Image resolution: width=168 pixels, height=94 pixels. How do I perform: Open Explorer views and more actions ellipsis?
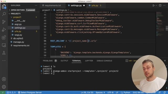pos(36,5)
